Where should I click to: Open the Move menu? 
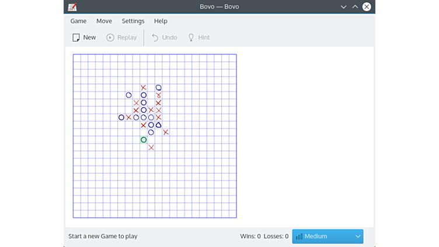(x=104, y=21)
